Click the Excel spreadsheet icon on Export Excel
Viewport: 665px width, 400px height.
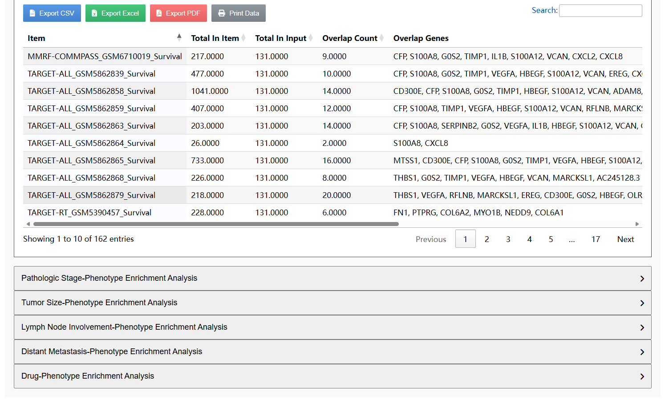click(x=94, y=13)
